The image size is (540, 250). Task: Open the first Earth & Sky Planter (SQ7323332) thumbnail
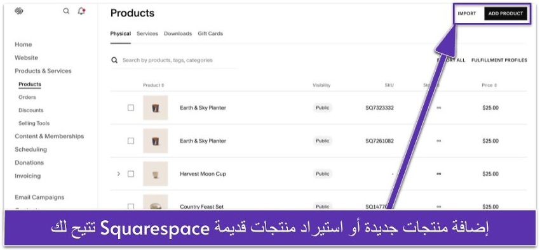(x=155, y=108)
